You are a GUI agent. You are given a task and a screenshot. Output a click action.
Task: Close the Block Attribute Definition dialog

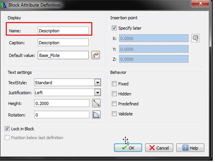point(200,3)
